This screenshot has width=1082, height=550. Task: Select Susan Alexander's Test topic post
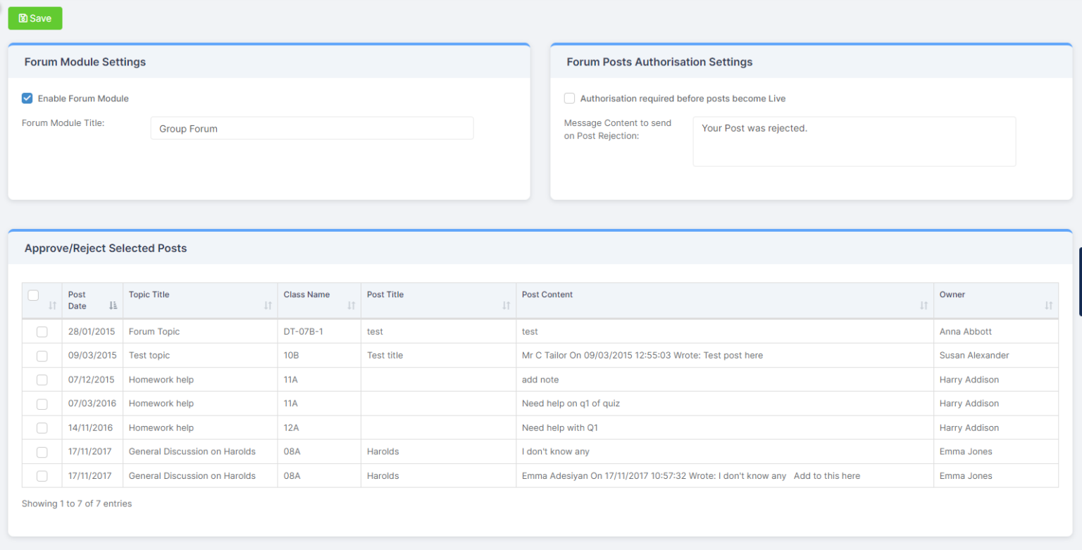(x=42, y=355)
